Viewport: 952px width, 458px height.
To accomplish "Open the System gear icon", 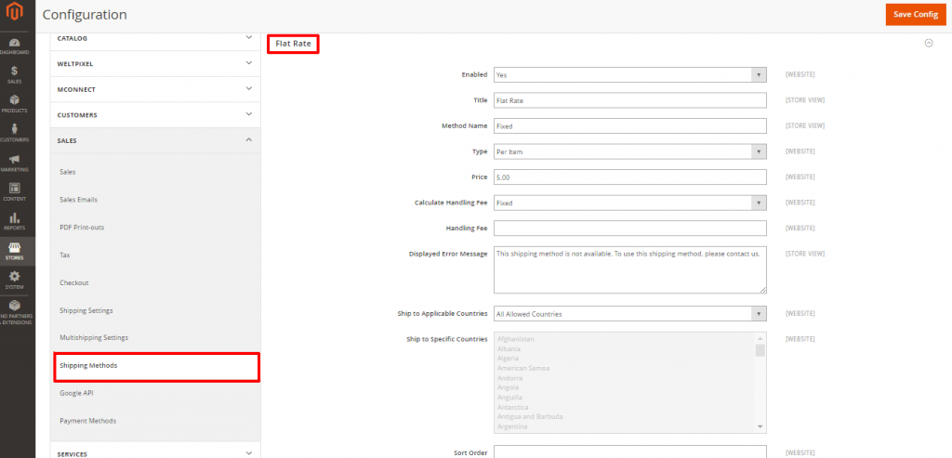I will coord(16,279).
